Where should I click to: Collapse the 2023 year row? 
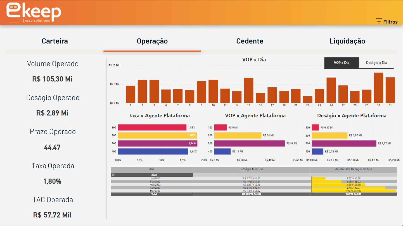113,175
